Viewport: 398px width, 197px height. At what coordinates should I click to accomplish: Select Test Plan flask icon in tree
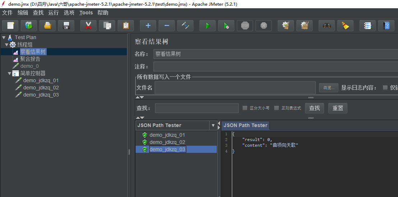click(x=10, y=38)
